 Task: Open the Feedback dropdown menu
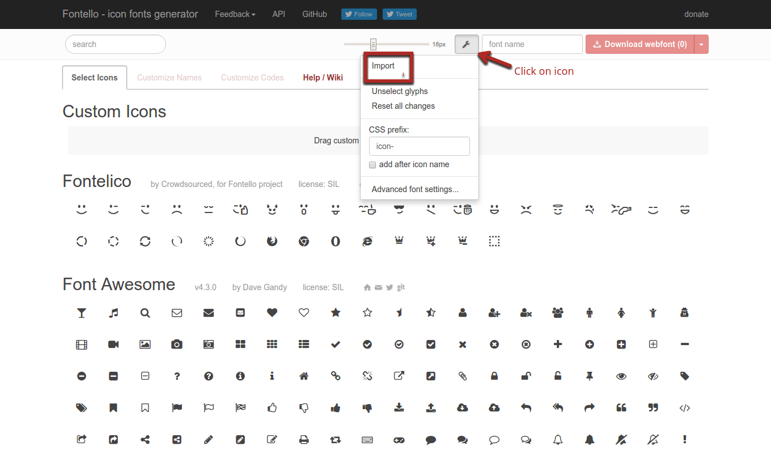point(235,14)
